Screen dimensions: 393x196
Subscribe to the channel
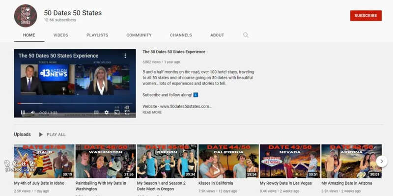click(x=365, y=16)
